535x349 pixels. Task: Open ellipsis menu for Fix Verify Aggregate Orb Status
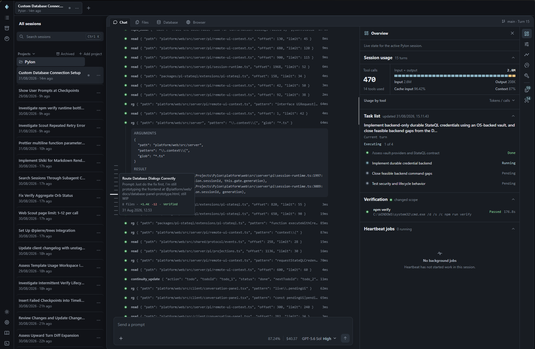click(x=99, y=198)
